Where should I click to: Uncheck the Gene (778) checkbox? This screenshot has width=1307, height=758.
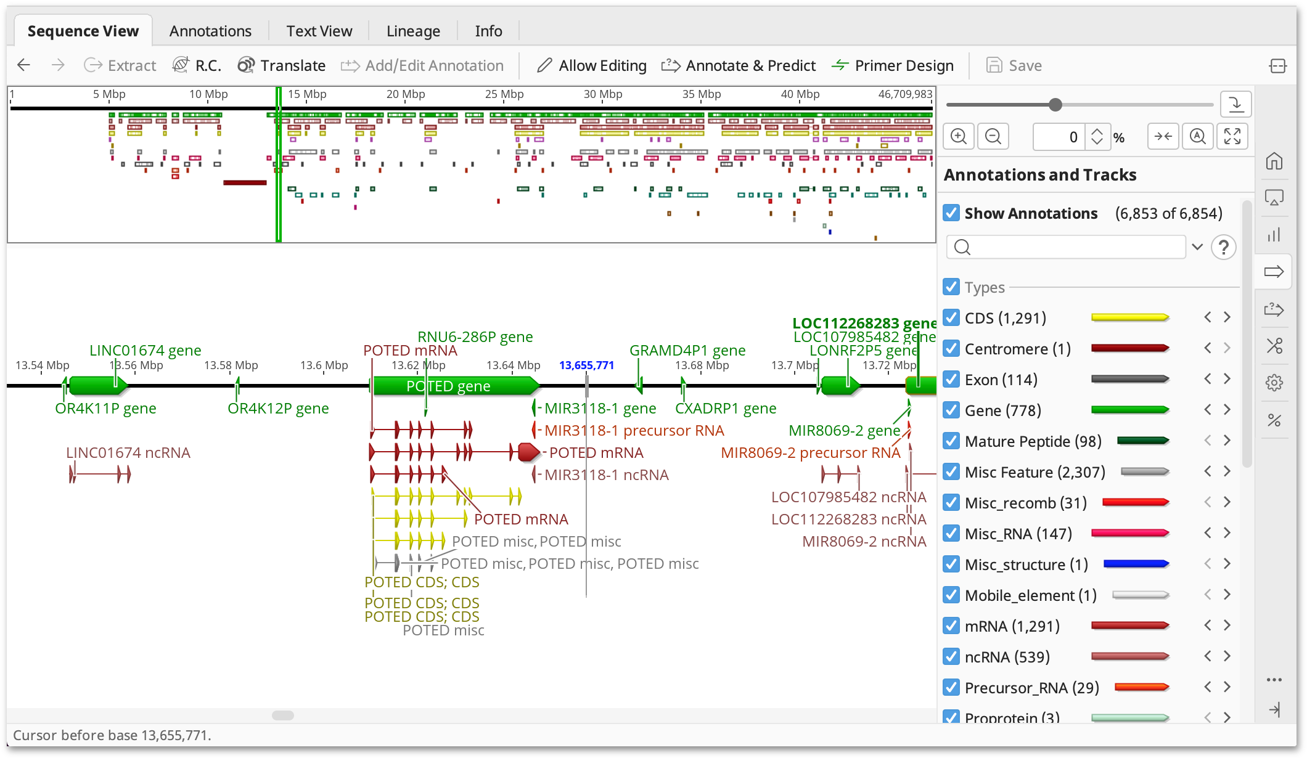[x=951, y=410]
